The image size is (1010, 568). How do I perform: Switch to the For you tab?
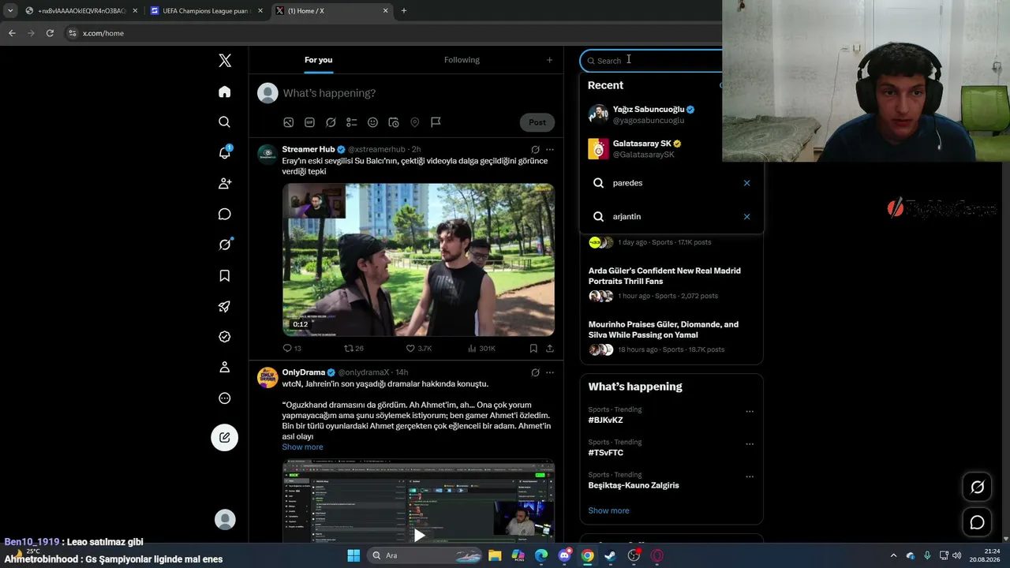tap(318, 60)
